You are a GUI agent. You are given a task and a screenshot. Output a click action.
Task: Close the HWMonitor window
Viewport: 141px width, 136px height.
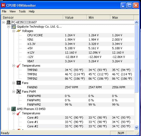click(136, 5)
